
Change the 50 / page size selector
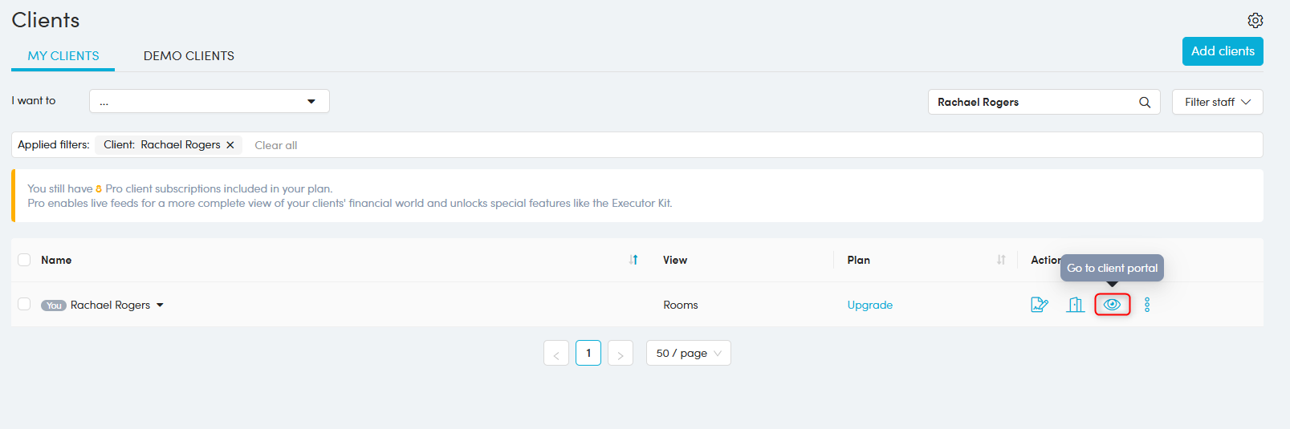(x=688, y=353)
